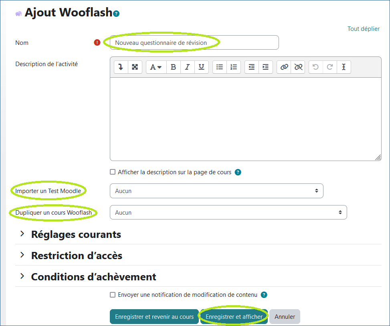Expand the 'Conditions d'achèvement' section
390x326 pixels.
93,277
